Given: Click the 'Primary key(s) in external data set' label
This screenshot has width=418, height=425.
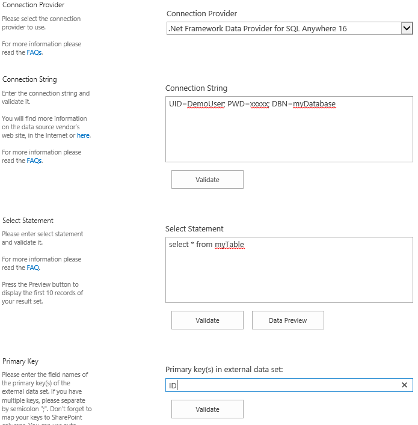Looking at the screenshot, I should (x=224, y=370).
